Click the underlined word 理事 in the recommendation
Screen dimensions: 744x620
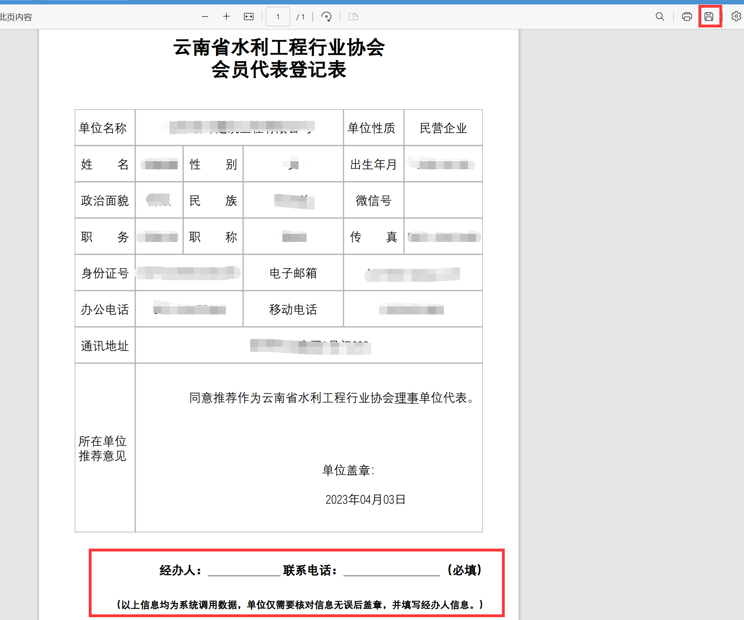(406, 398)
